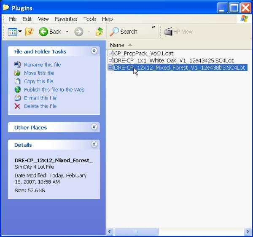Click Copy this file link
The image size is (253, 237).
click(38, 81)
